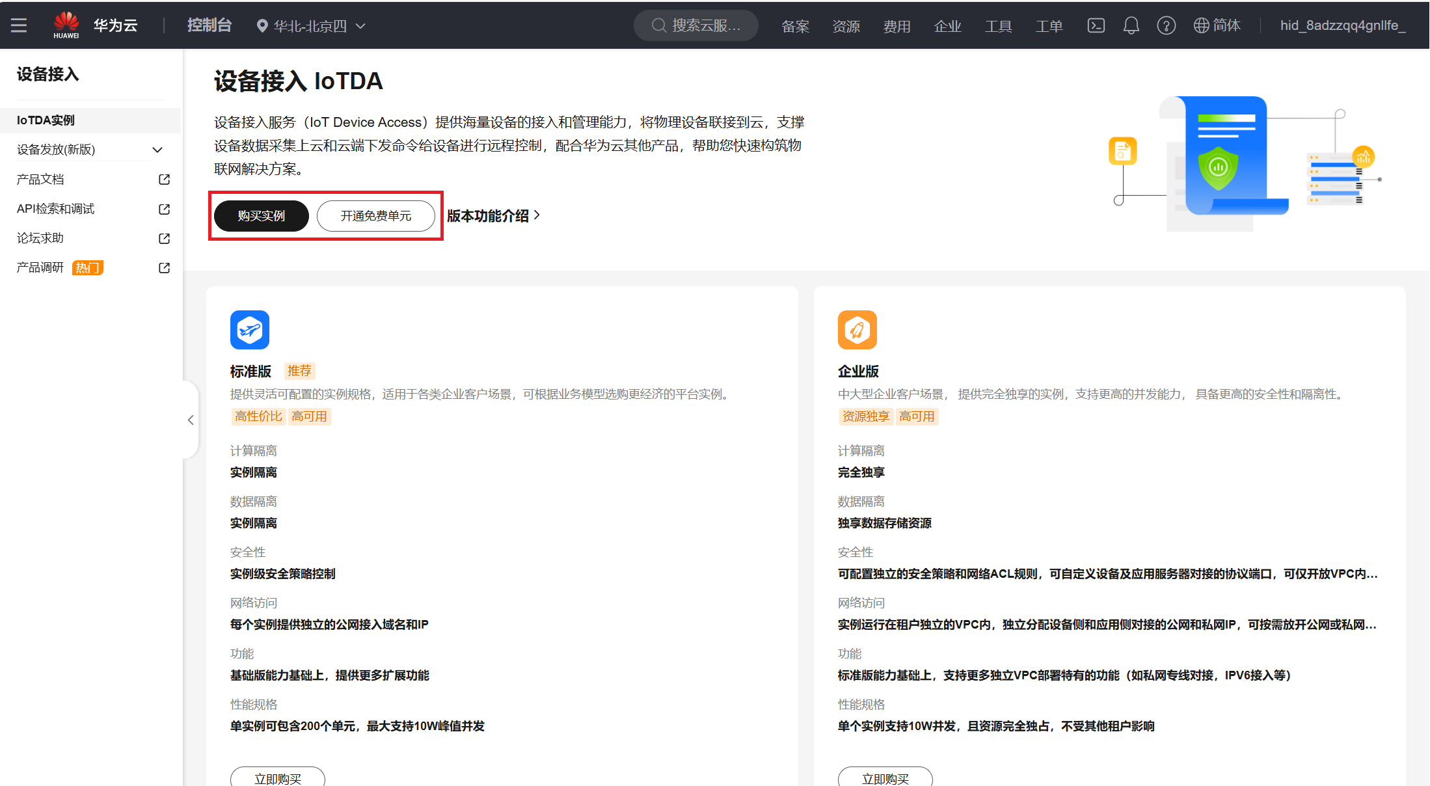1430x786 pixels.
Task: Click the 推荐 tag beside 标准版
Action: (299, 371)
